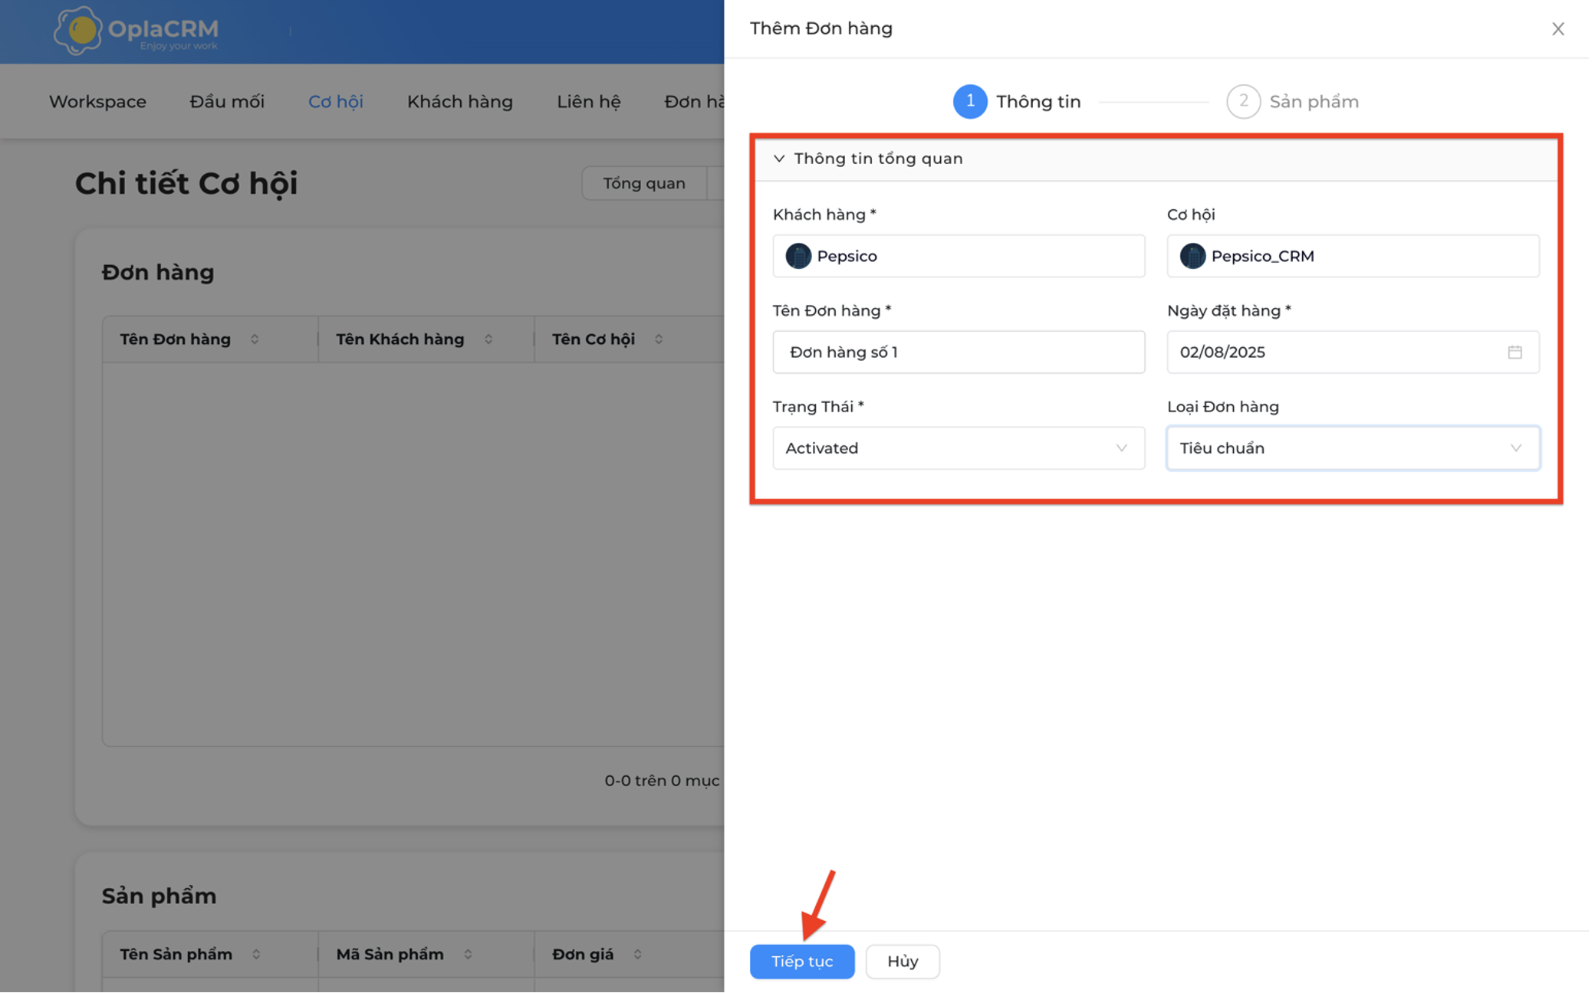The image size is (1595, 993).
Task: Click the Cơ hội field
Action: pos(1353,256)
